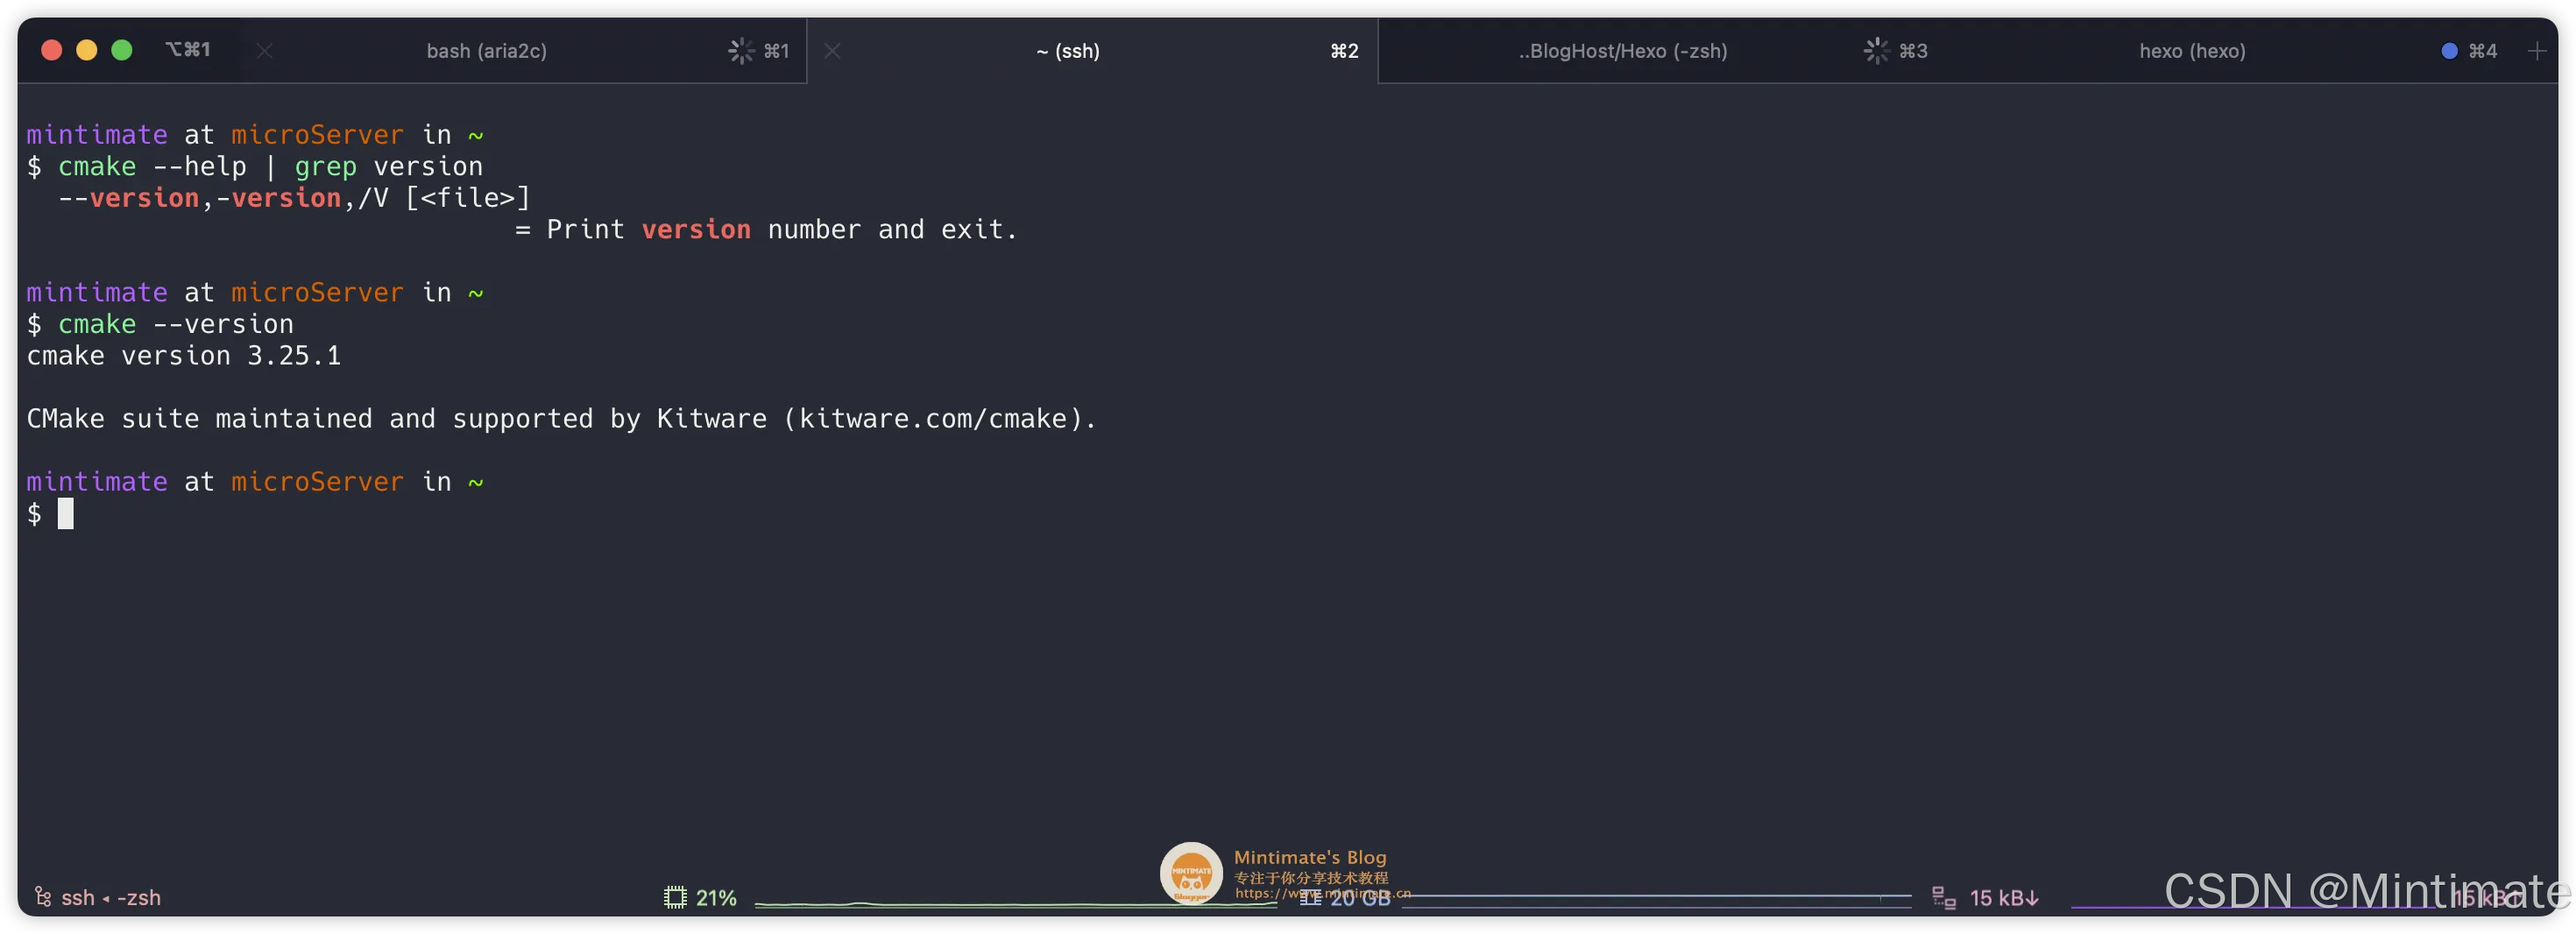The width and height of the screenshot is (2576, 934).
Task: Click the activity spinner on the Hexo zsh tab
Action: pos(1876,51)
